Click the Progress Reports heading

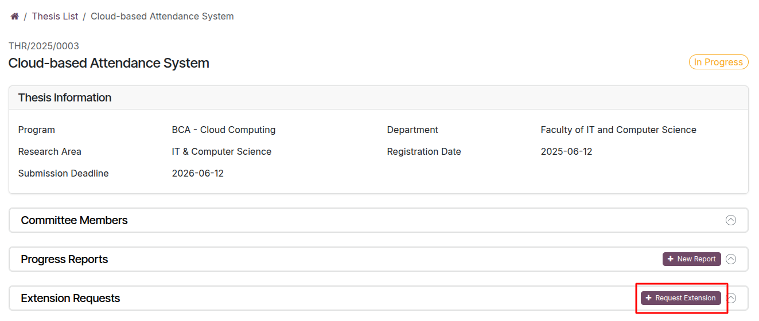tap(64, 259)
